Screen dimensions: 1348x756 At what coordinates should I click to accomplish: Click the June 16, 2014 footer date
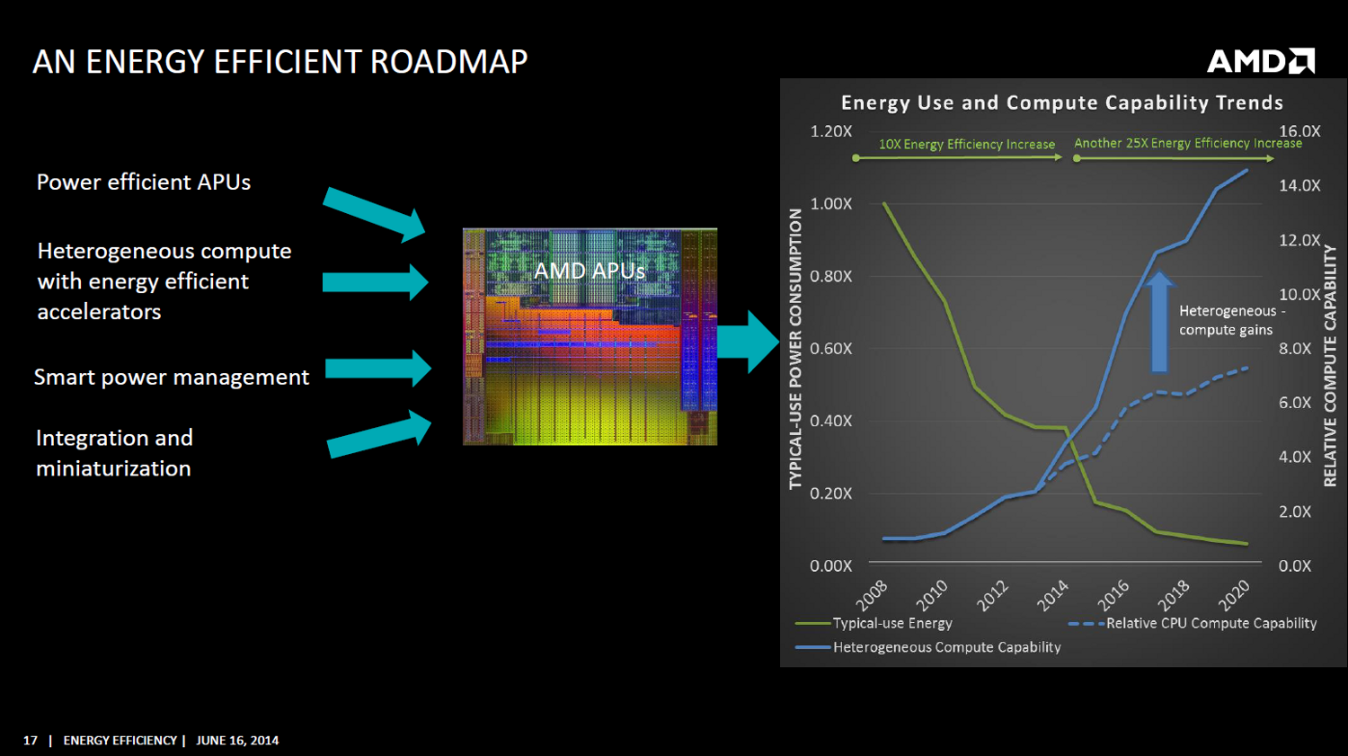click(237, 741)
